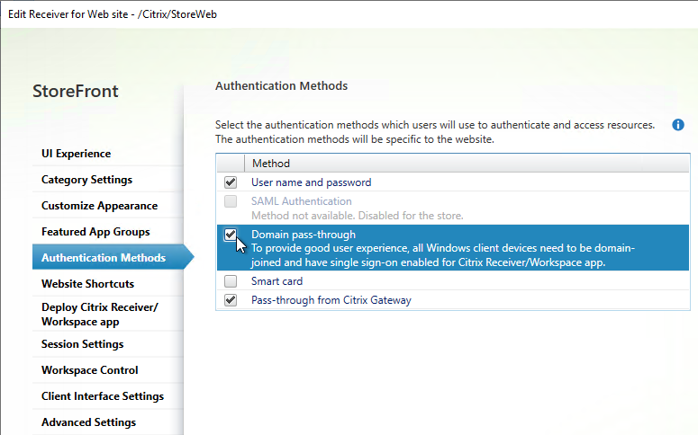Viewport: 698px width, 435px height.
Task: Open Deploy Citrix Receiver/Workspace app section
Action: pyautogui.click(x=100, y=315)
